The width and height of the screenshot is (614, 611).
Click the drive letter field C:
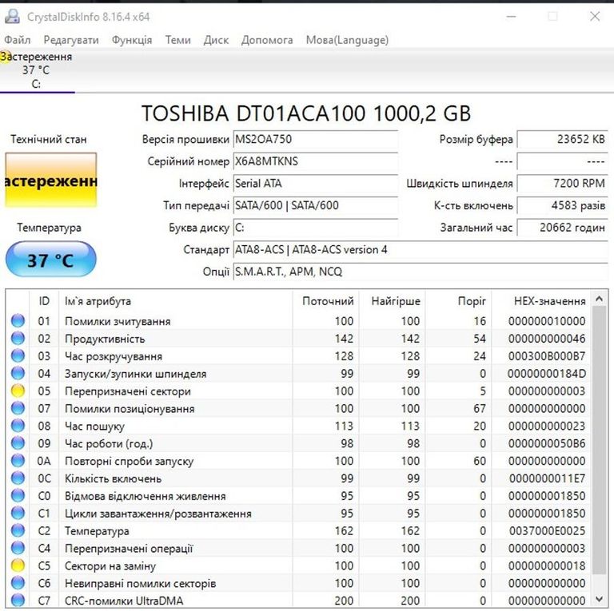click(316, 228)
